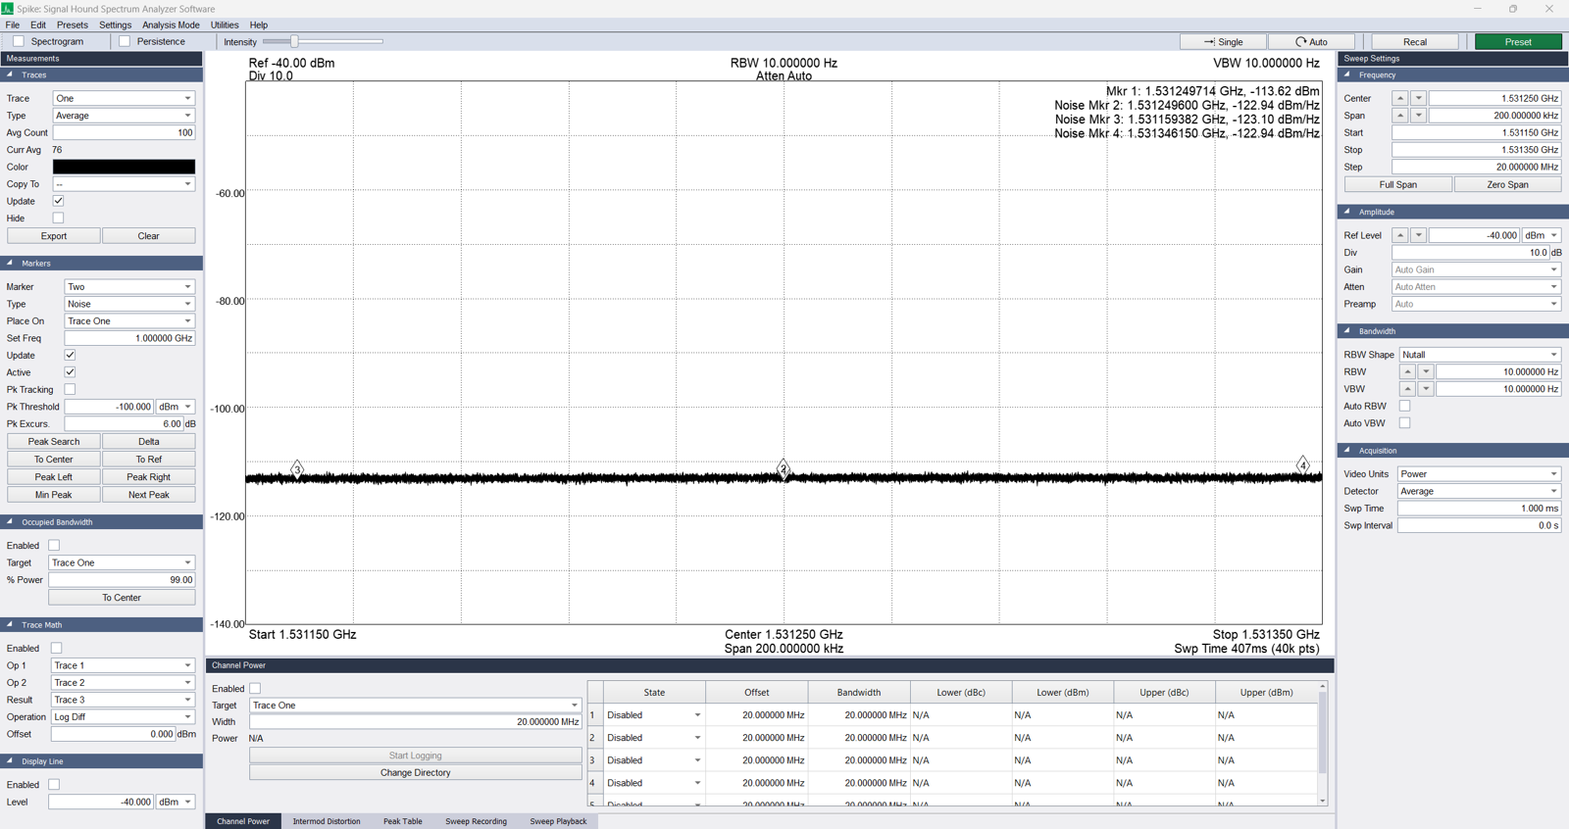Toggle the Persistence checkbox
Image resolution: width=1569 pixels, height=829 pixels.
pyautogui.click(x=125, y=42)
